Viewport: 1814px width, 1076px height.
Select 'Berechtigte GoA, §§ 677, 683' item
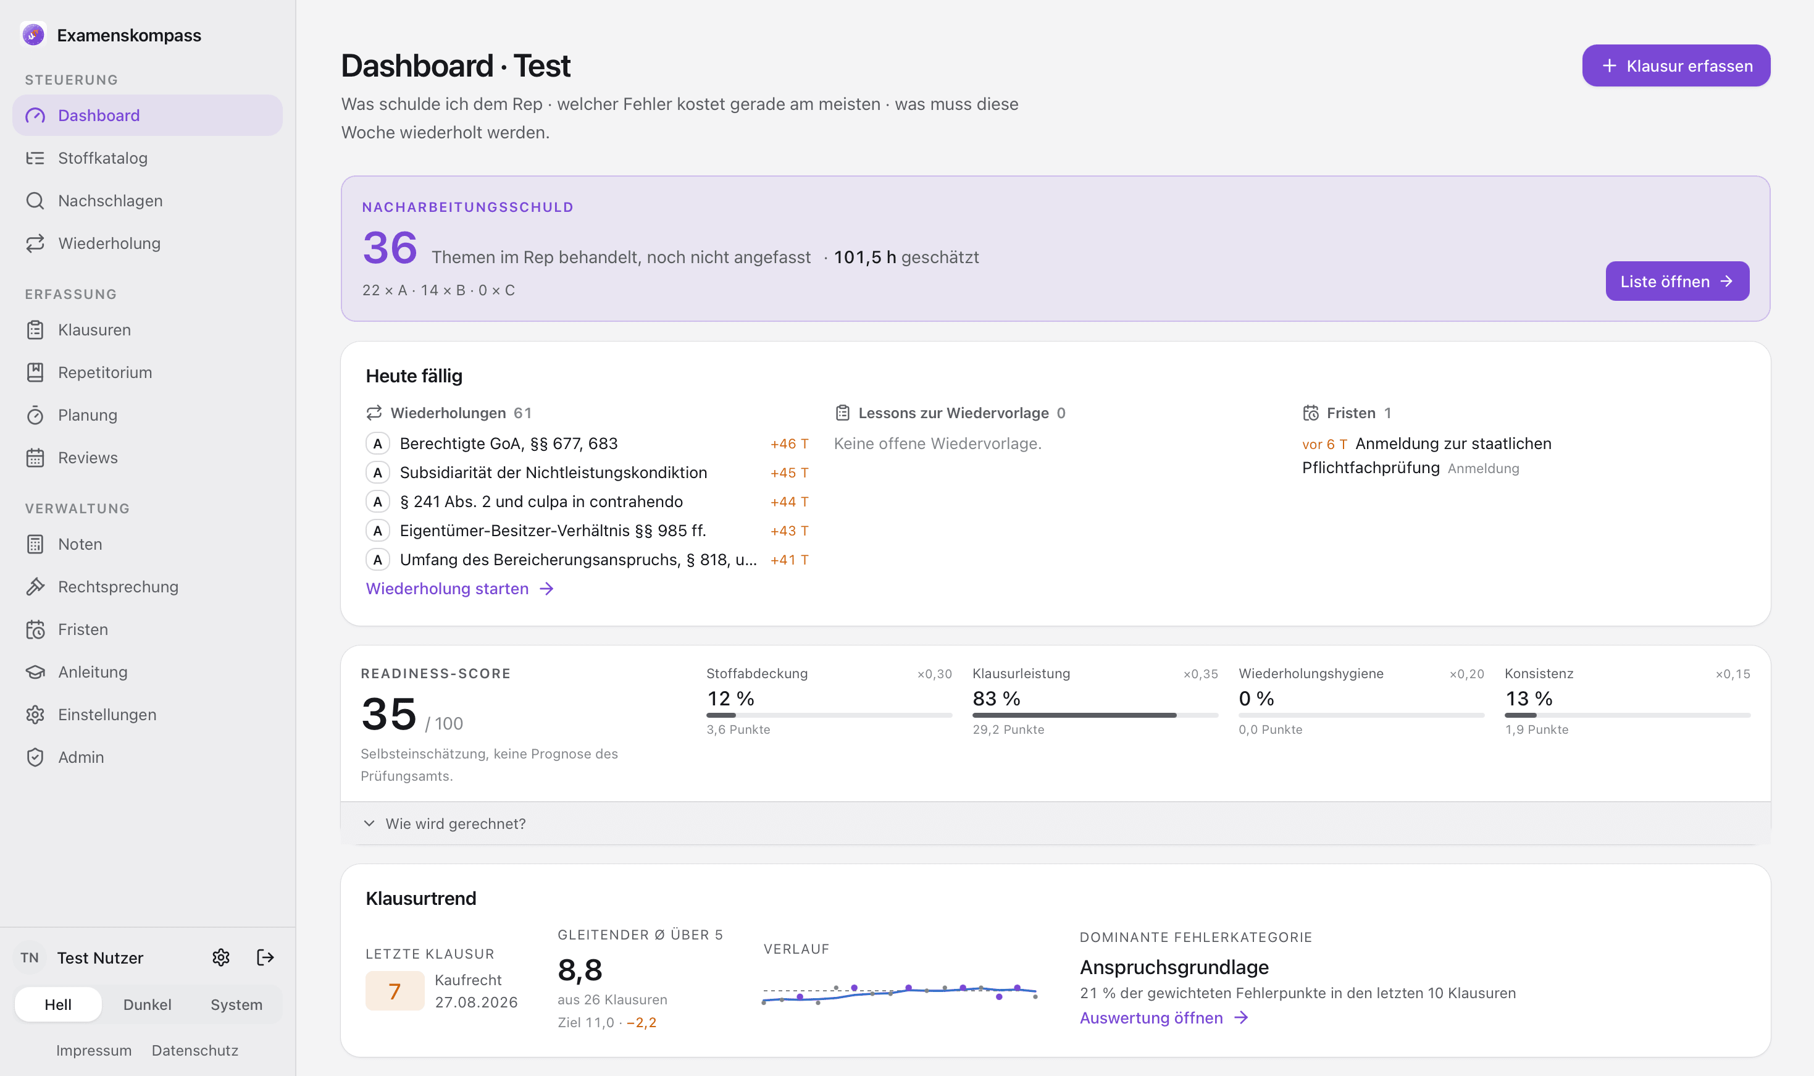[587, 443]
